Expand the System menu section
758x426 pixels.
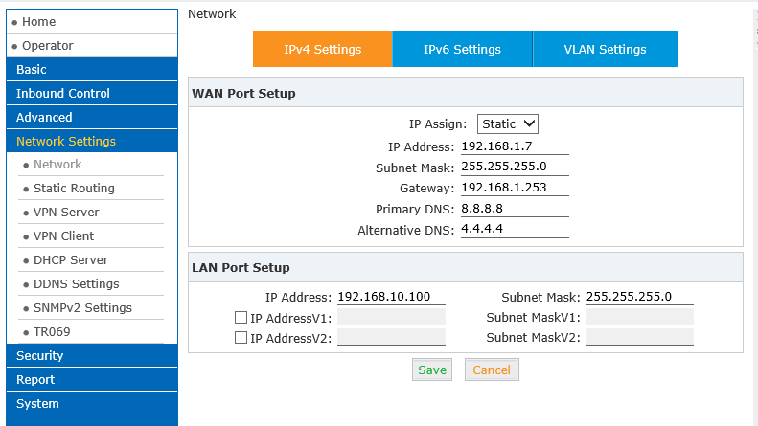click(x=92, y=404)
